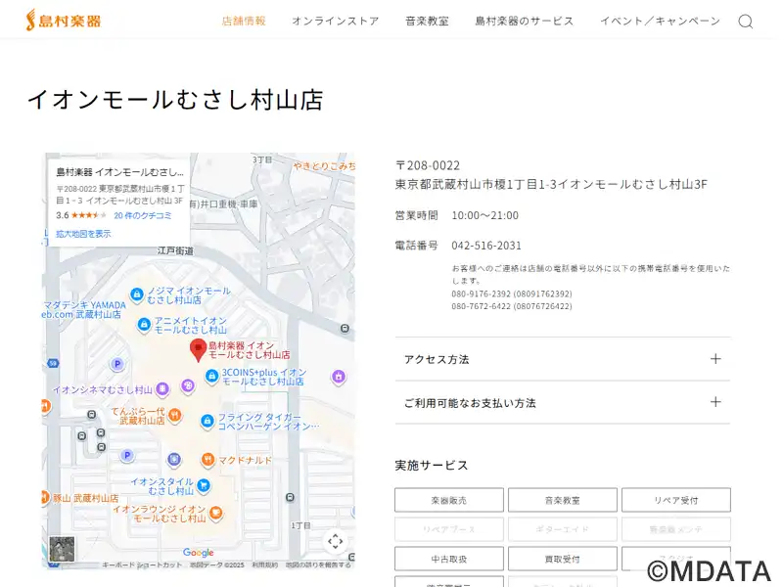Click the McDonald's marker on the map
Viewport: 783px width, 587px height.
[x=207, y=460]
